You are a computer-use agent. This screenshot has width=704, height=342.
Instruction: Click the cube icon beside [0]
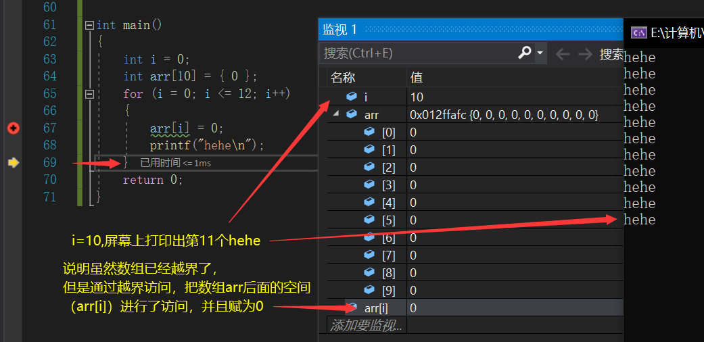[369, 132]
